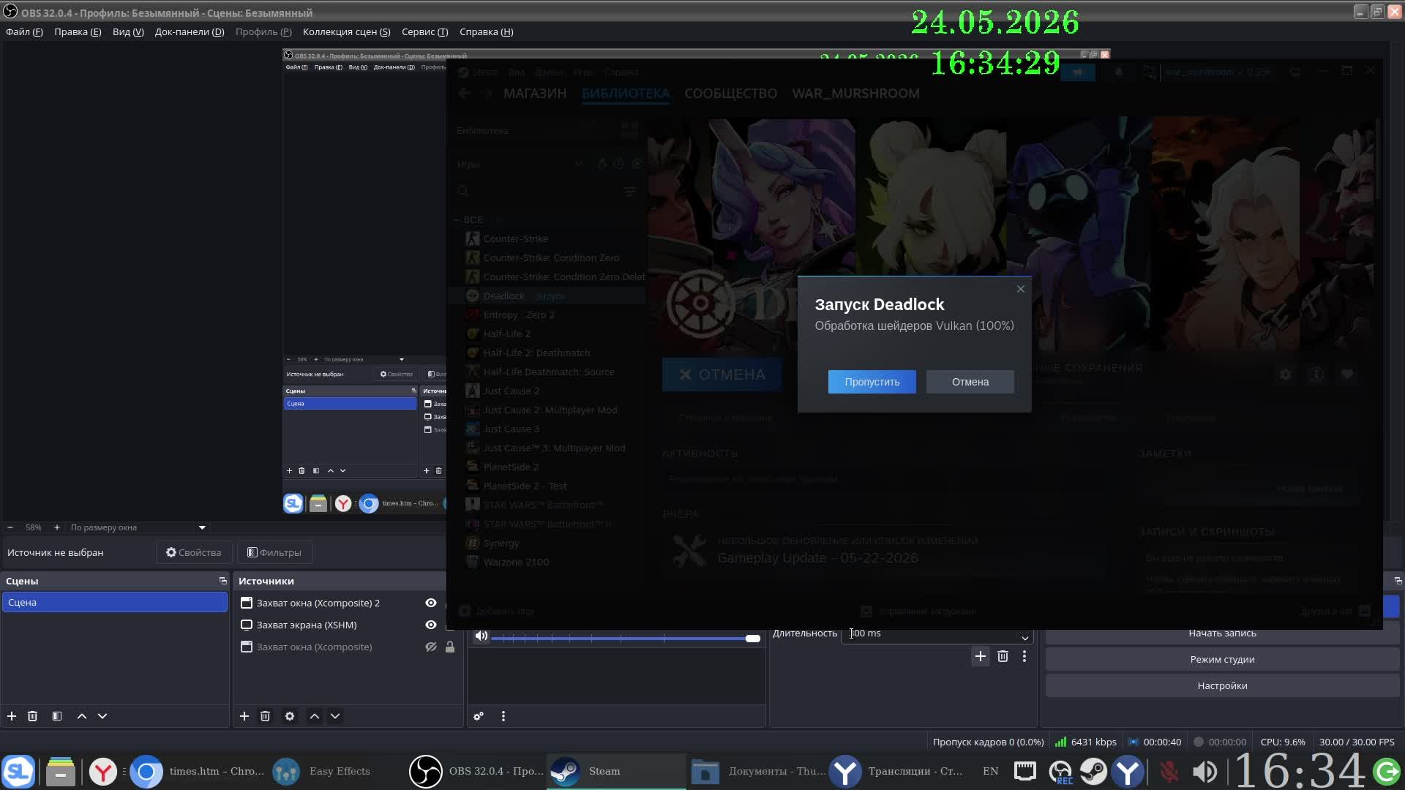Switch EN keyboard layout indicator

coord(990,771)
